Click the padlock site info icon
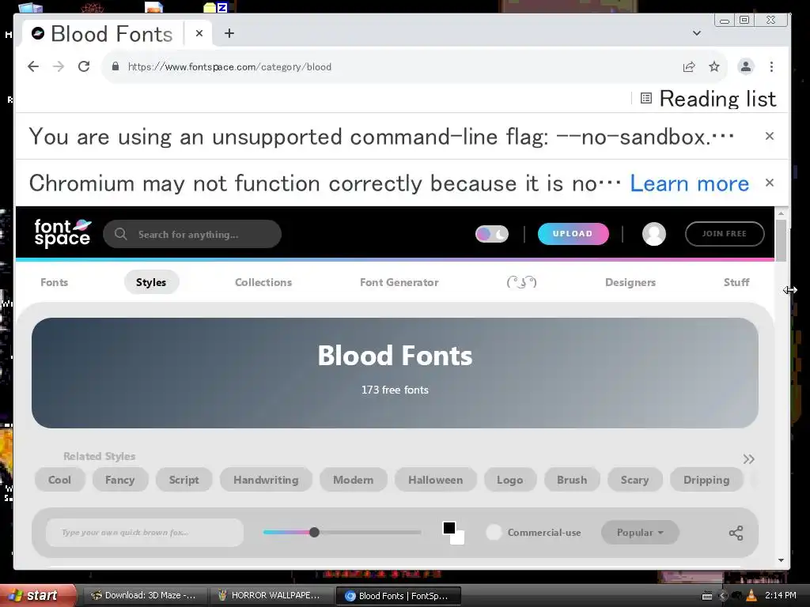This screenshot has width=810, height=607. pos(115,66)
